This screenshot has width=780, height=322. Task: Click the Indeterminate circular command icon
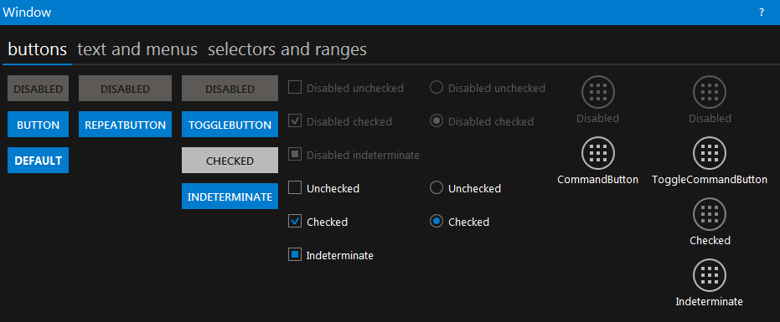[x=710, y=275]
